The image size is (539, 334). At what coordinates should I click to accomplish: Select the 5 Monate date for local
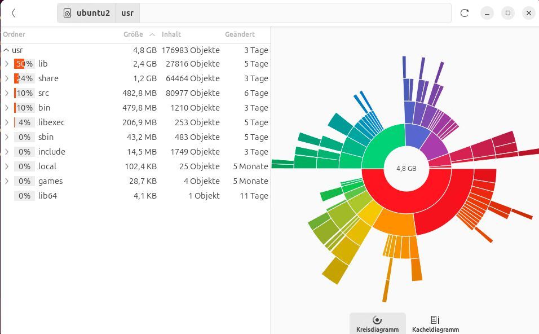(250, 166)
